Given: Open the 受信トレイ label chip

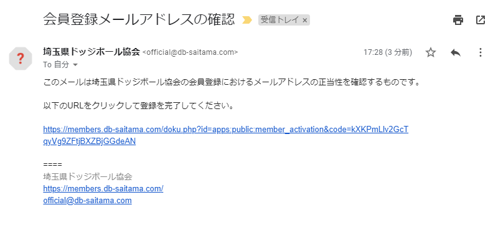Looking at the screenshot, I should (x=279, y=20).
